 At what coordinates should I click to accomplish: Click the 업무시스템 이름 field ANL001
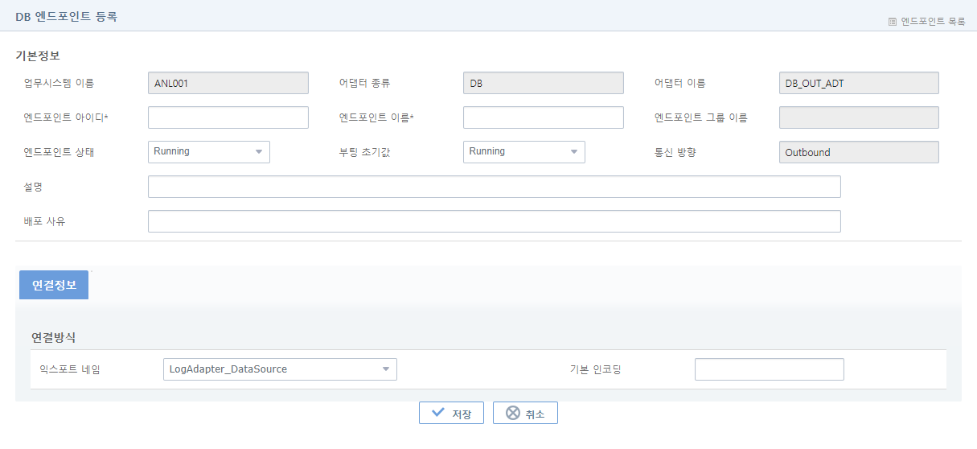click(228, 83)
